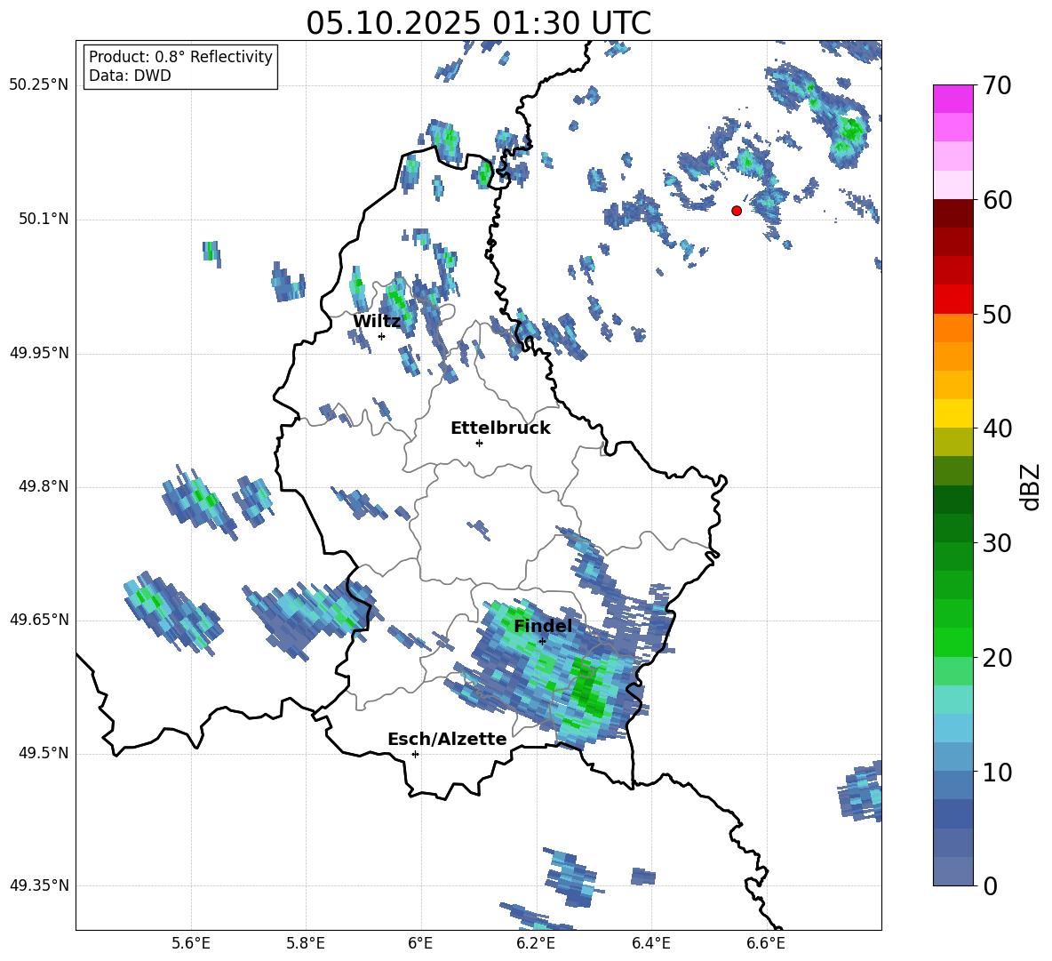1052x961 pixels.
Task: Click the red dot radar site marker
Action: (x=737, y=211)
